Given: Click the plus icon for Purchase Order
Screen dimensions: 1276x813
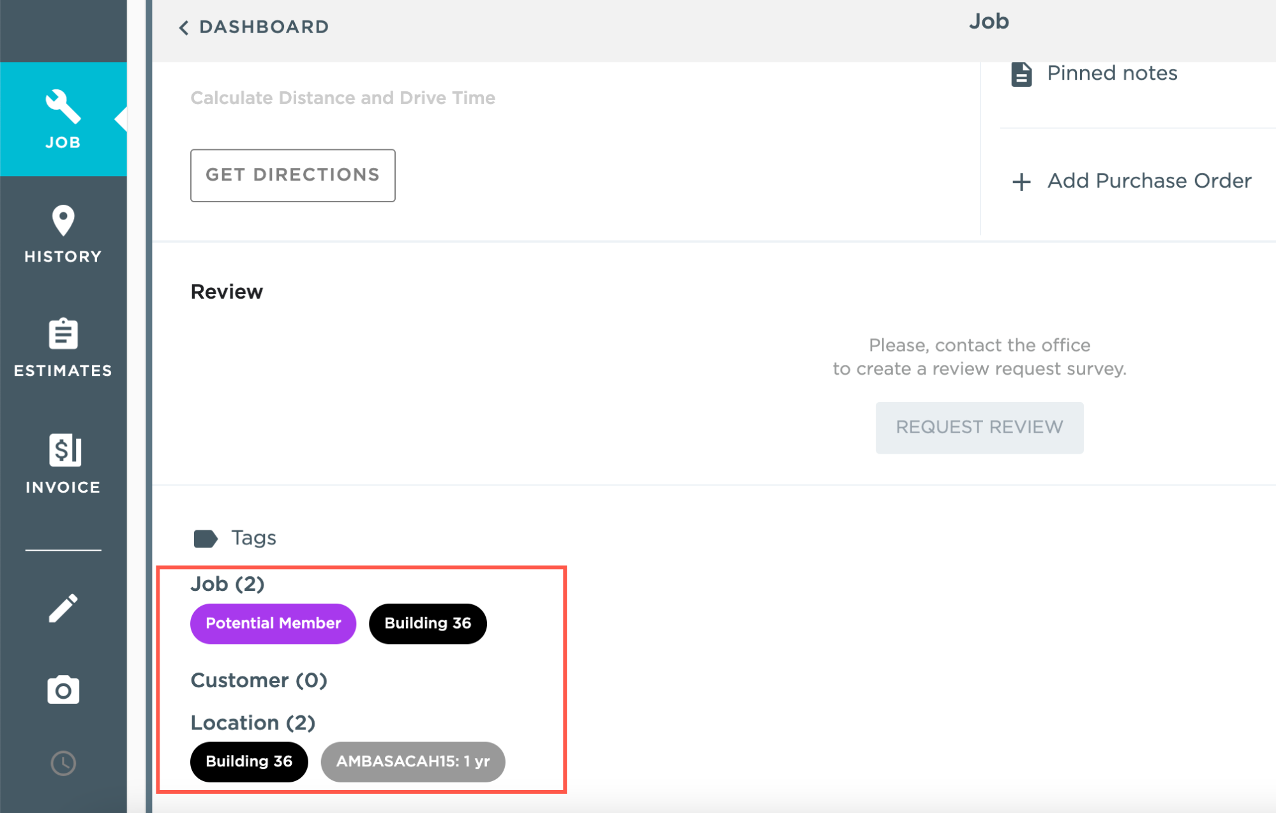Looking at the screenshot, I should click(1021, 182).
